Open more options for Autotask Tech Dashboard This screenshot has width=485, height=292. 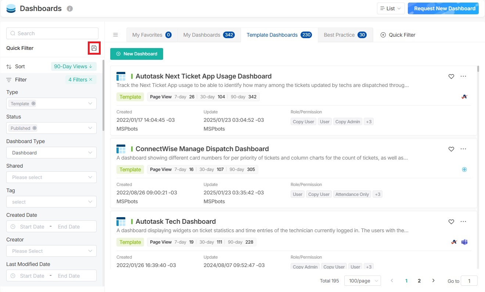coord(463,222)
